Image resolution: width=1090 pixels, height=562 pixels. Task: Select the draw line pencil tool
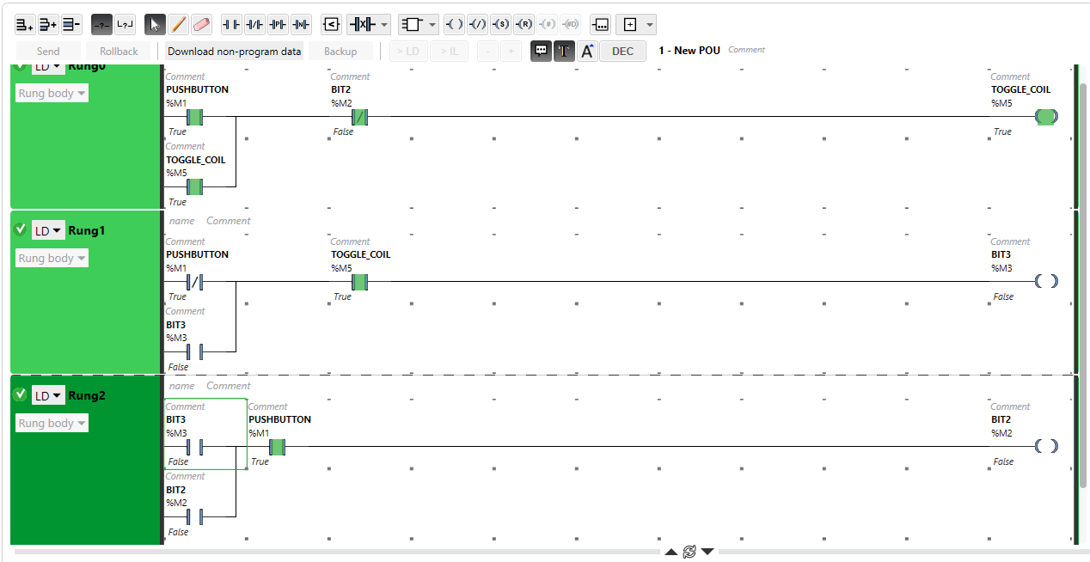pyautogui.click(x=178, y=25)
